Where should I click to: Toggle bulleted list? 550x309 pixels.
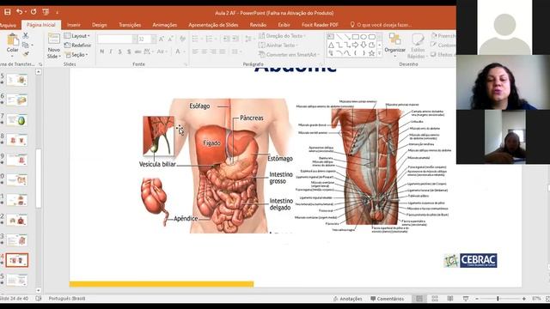[x=195, y=39]
